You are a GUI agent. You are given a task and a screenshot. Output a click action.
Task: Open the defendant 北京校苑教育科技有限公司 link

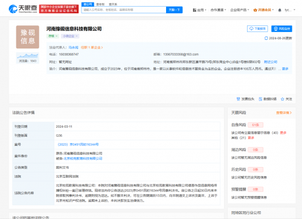pyautogui.click(x=83, y=159)
